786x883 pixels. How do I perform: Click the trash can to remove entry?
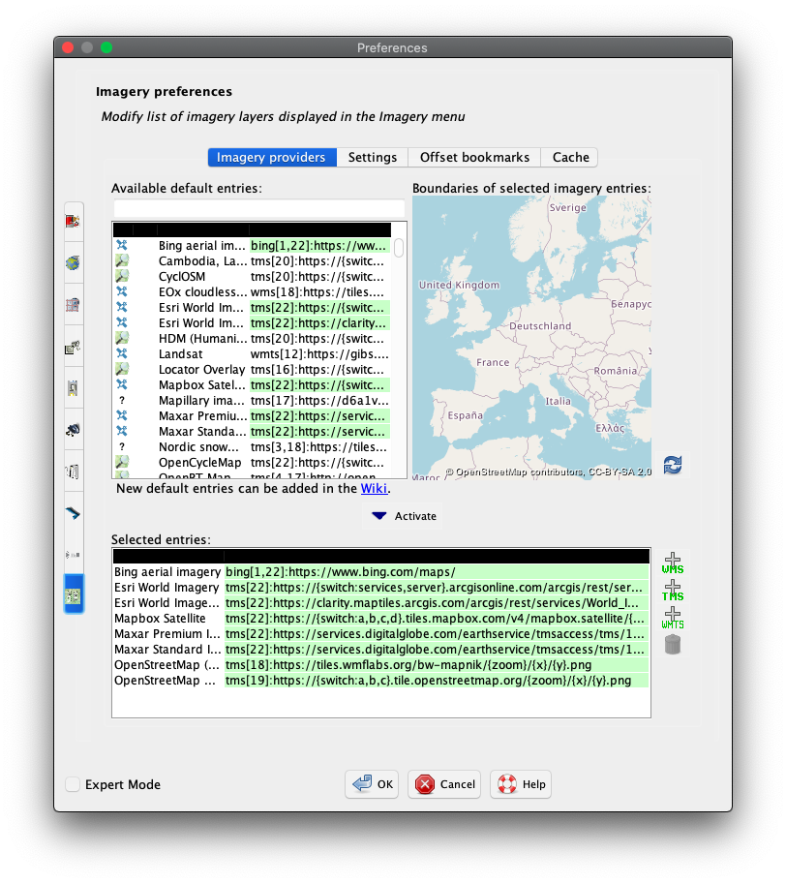pyautogui.click(x=672, y=644)
